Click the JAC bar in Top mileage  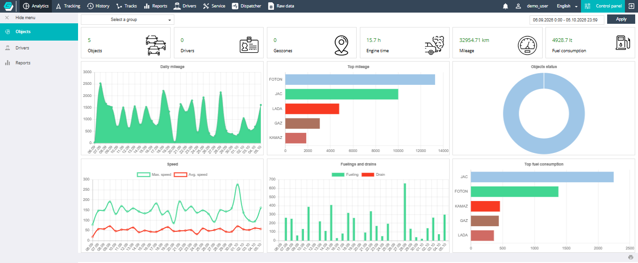[342, 94]
